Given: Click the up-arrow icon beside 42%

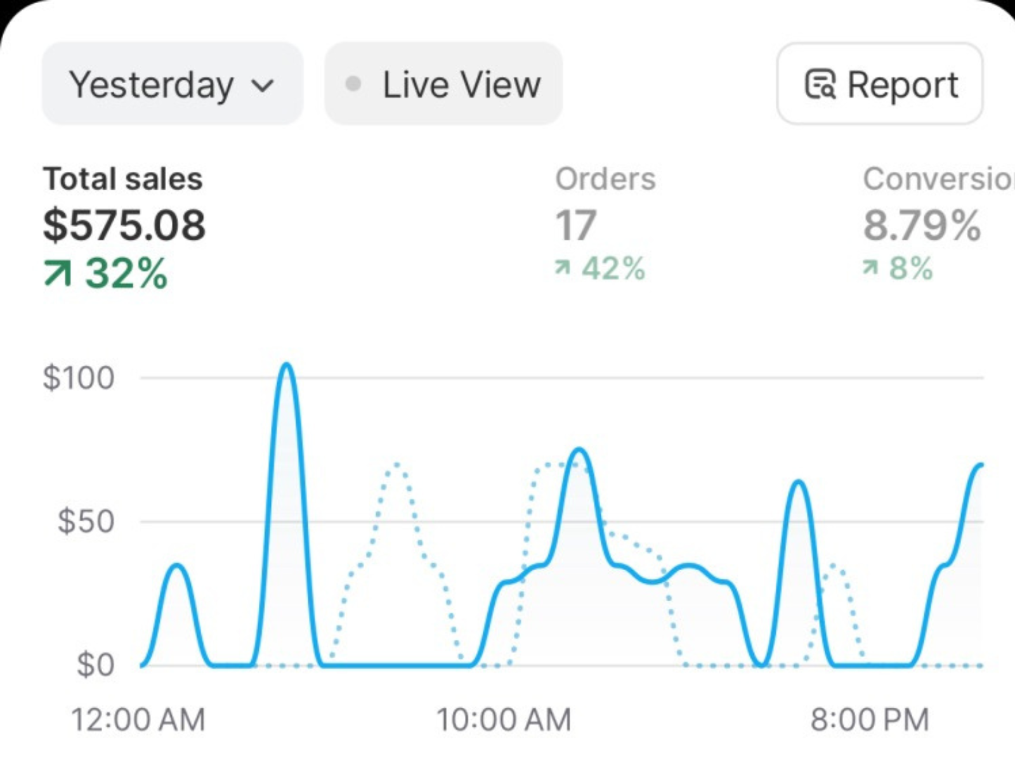Looking at the screenshot, I should 563,268.
